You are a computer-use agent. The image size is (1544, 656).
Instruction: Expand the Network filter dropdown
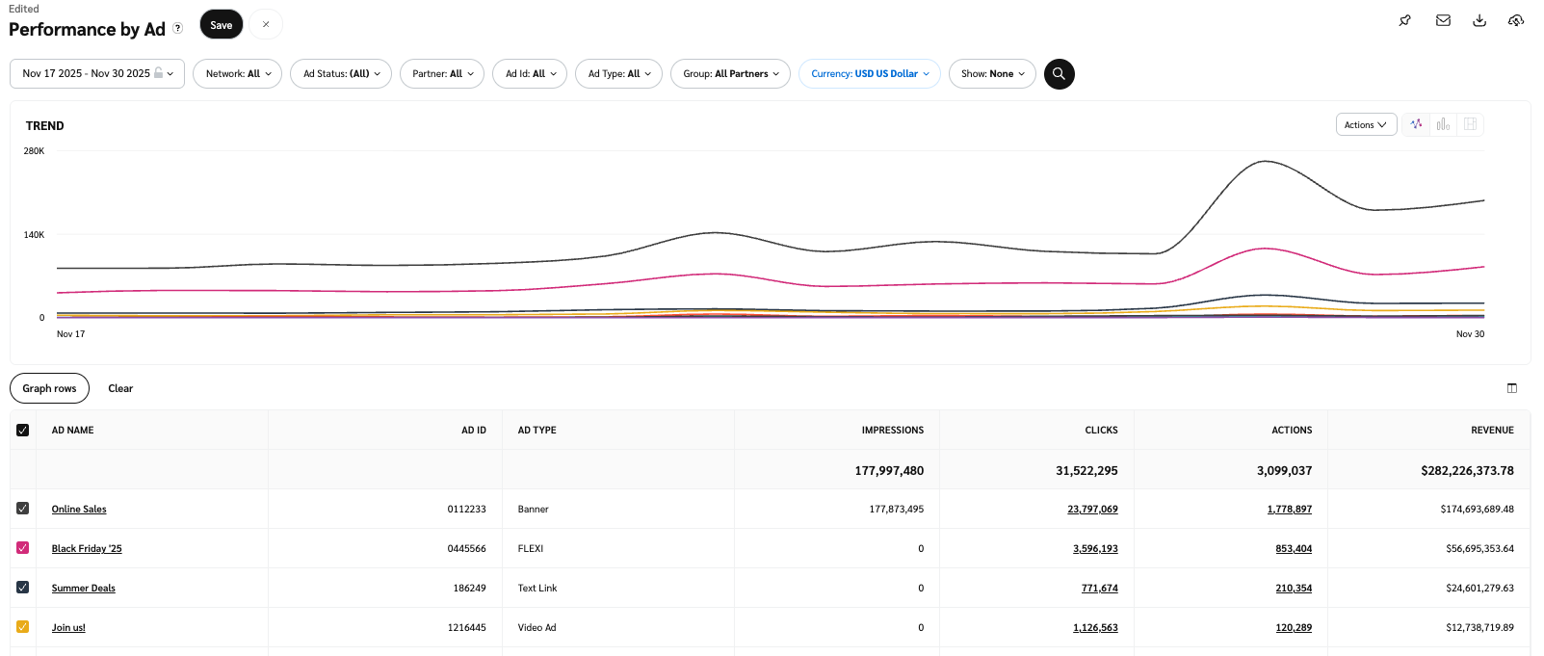[x=237, y=74]
